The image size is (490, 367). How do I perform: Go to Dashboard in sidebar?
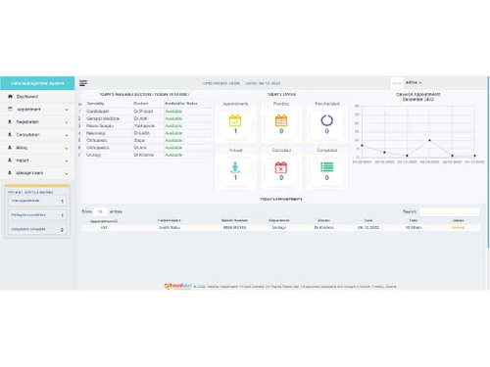click(37, 97)
